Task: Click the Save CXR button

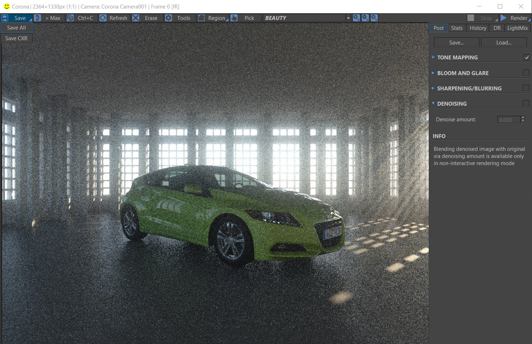Action: [x=16, y=38]
